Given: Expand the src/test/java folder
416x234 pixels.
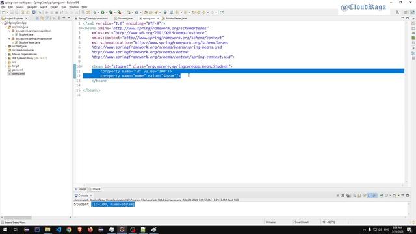Looking at the screenshot, I should tap(6, 46).
